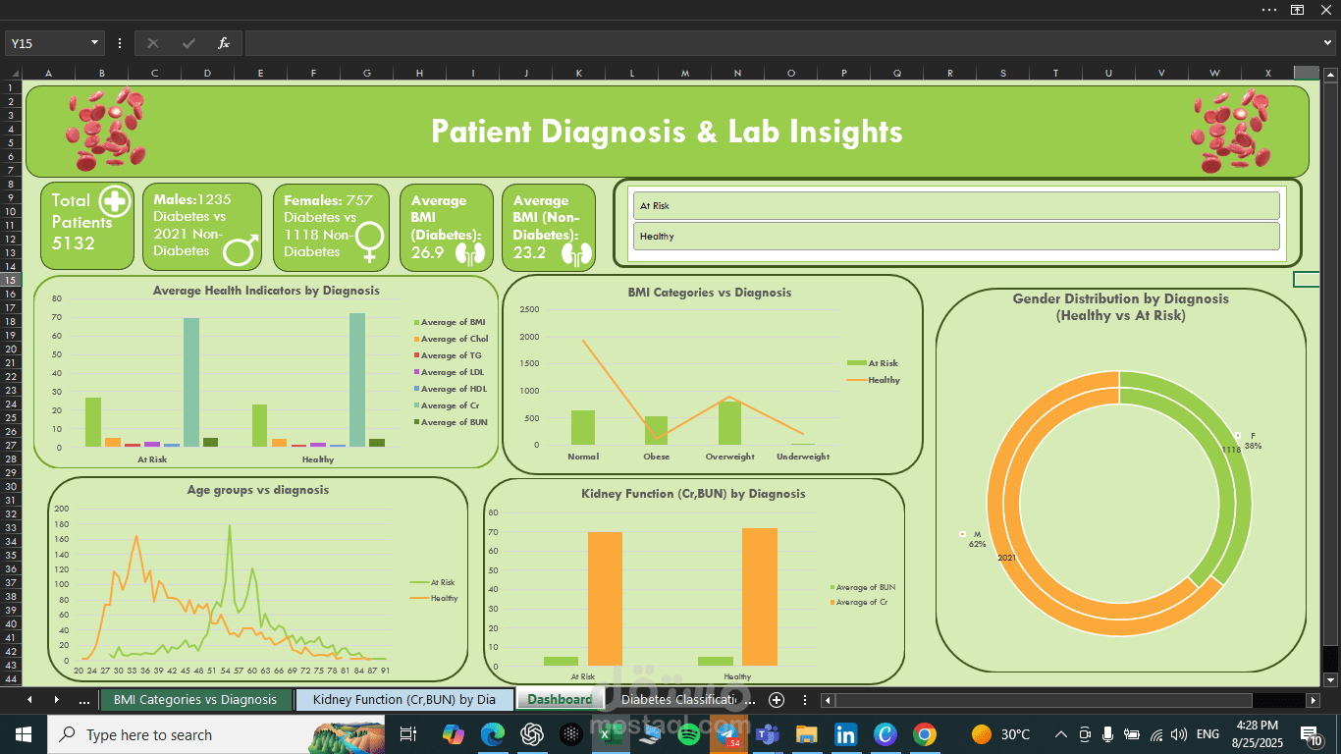Open the vertical dots menu beside the Name Box

coord(119,42)
